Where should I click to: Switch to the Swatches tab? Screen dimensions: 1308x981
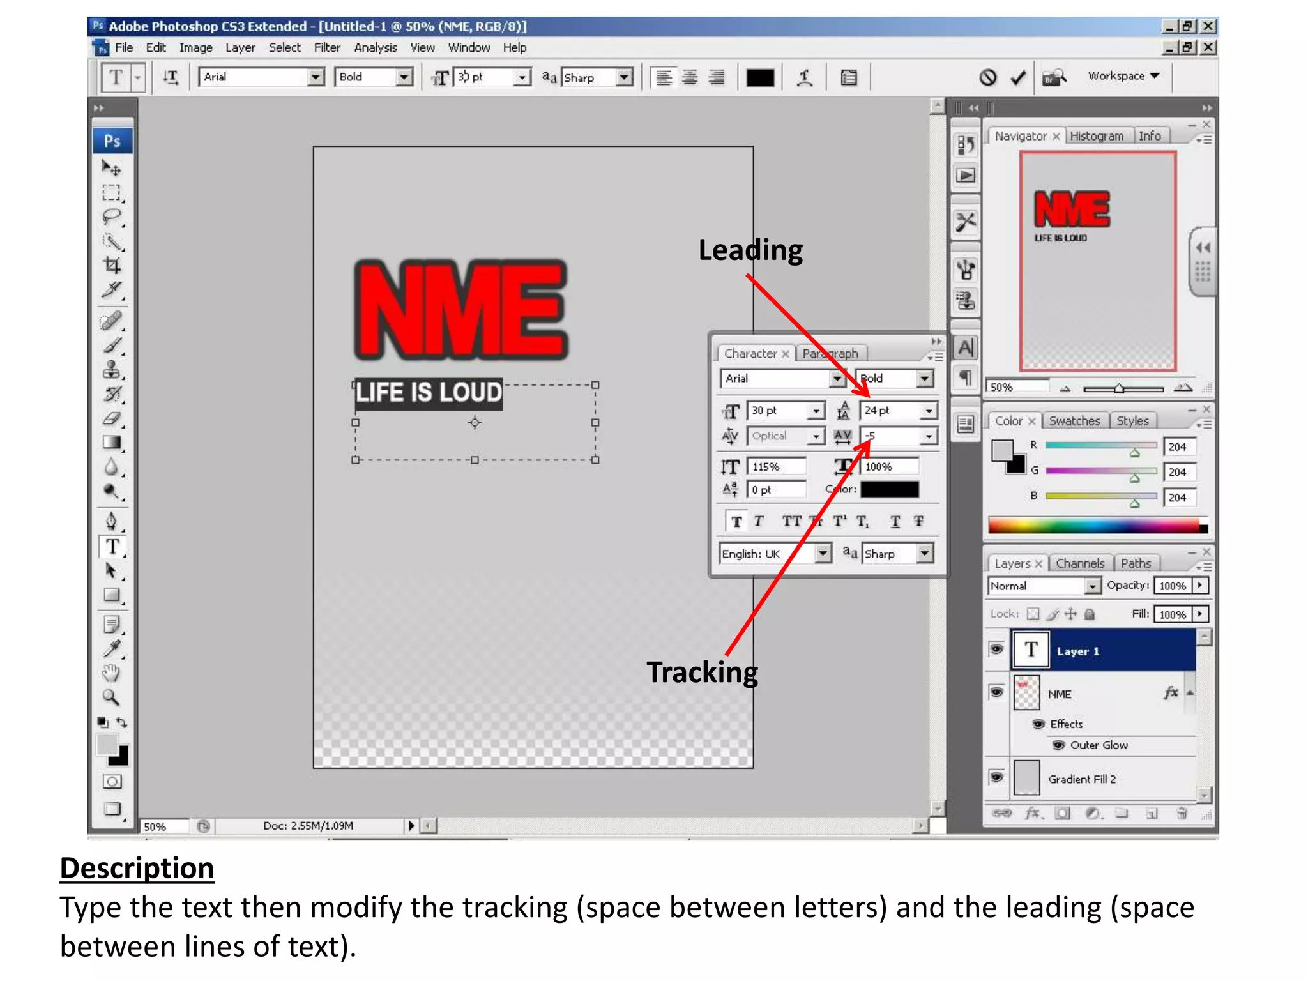click(x=1074, y=421)
